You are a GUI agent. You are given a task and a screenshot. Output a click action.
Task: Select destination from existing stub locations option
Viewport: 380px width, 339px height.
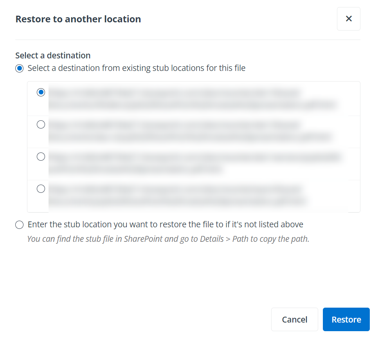(19, 68)
